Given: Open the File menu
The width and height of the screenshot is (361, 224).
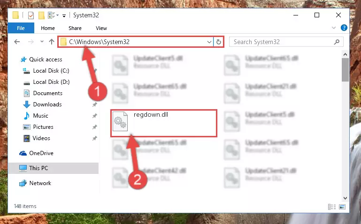Looking at the screenshot, I should (21, 28).
